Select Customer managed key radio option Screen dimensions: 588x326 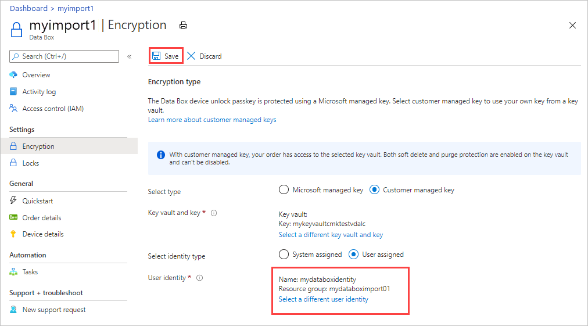(x=374, y=190)
